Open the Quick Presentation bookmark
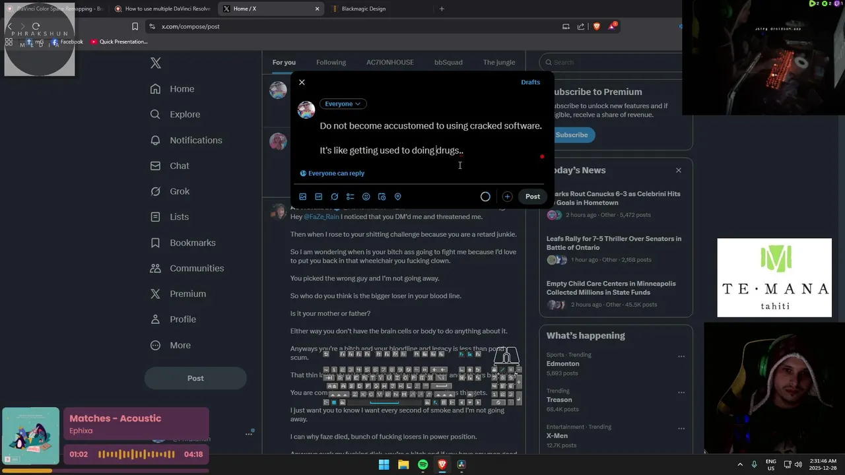The image size is (845, 475). pyautogui.click(x=119, y=42)
